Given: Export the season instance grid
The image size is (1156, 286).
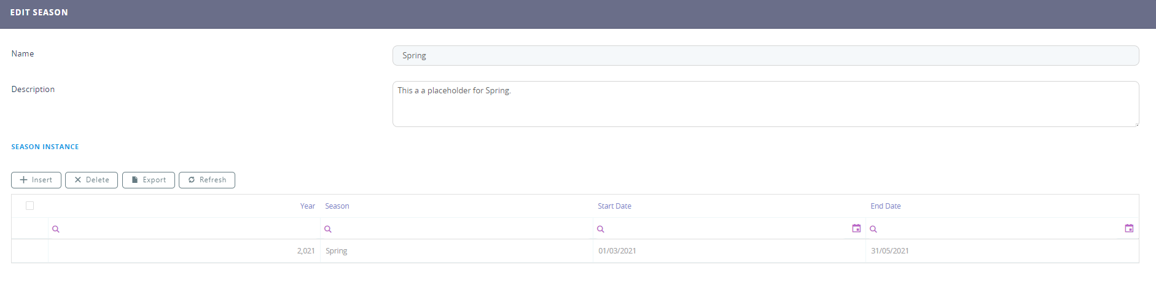Looking at the screenshot, I should click(149, 180).
